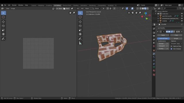The height and width of the screenshot is (103, 184).
Task: Click the pan hand icon in UV editor
Action: click(70, 13)
